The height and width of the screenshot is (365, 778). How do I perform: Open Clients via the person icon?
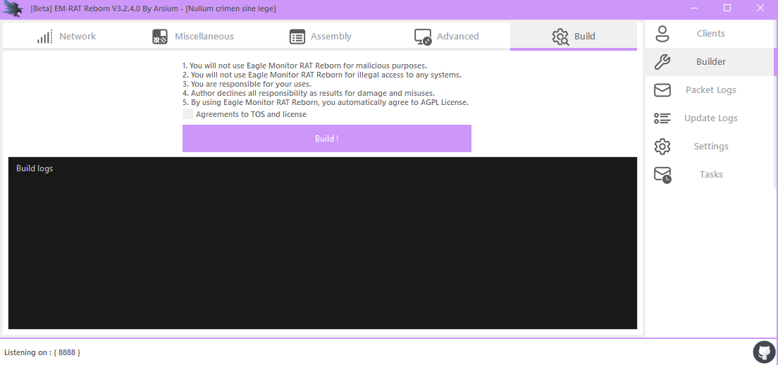click(662, 33)
